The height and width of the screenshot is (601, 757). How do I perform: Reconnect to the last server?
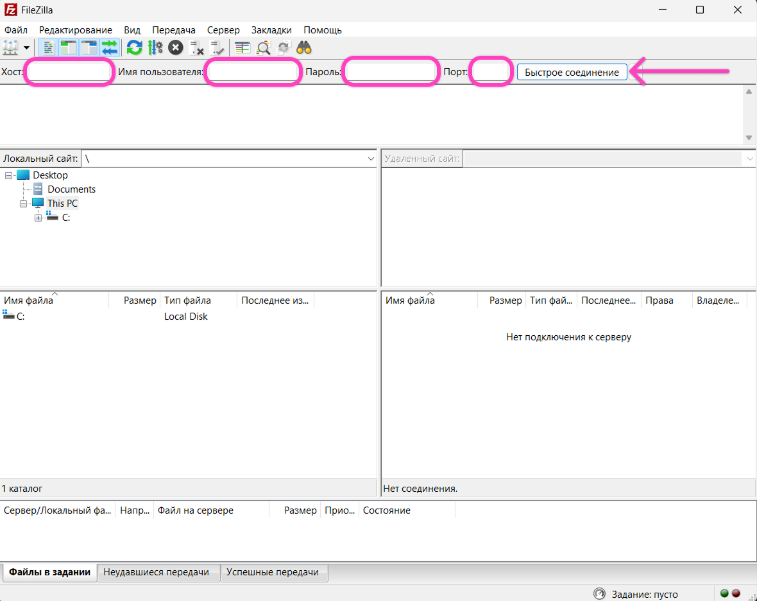pos(217,48)
